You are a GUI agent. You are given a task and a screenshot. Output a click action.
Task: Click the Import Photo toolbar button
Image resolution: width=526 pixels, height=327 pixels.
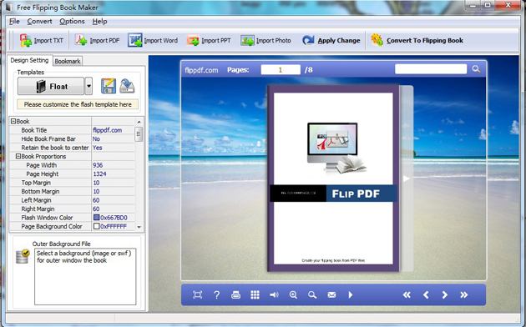266,41
